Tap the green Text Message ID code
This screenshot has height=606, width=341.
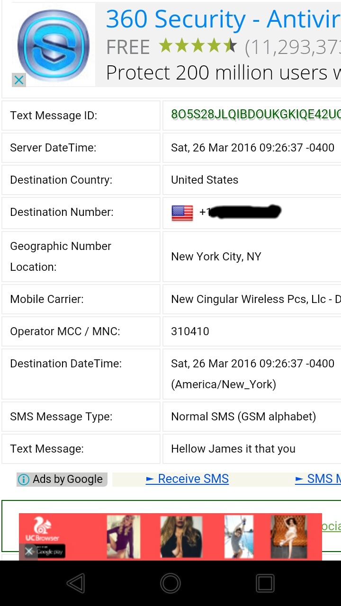(256, 115)
